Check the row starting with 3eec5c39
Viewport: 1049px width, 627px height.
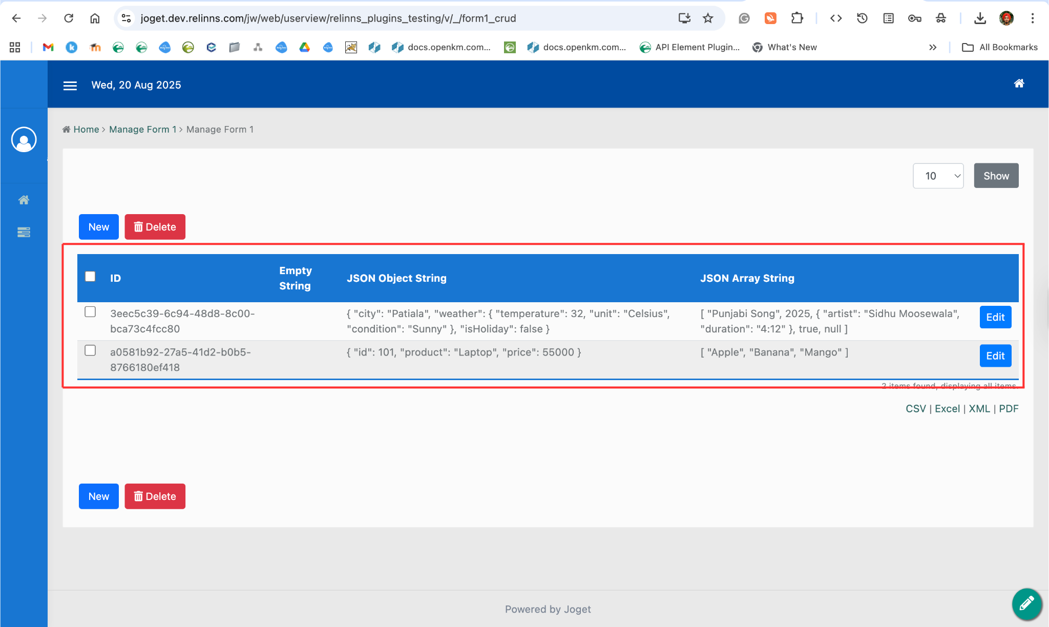pyautogui.click(x=90, y=312)
